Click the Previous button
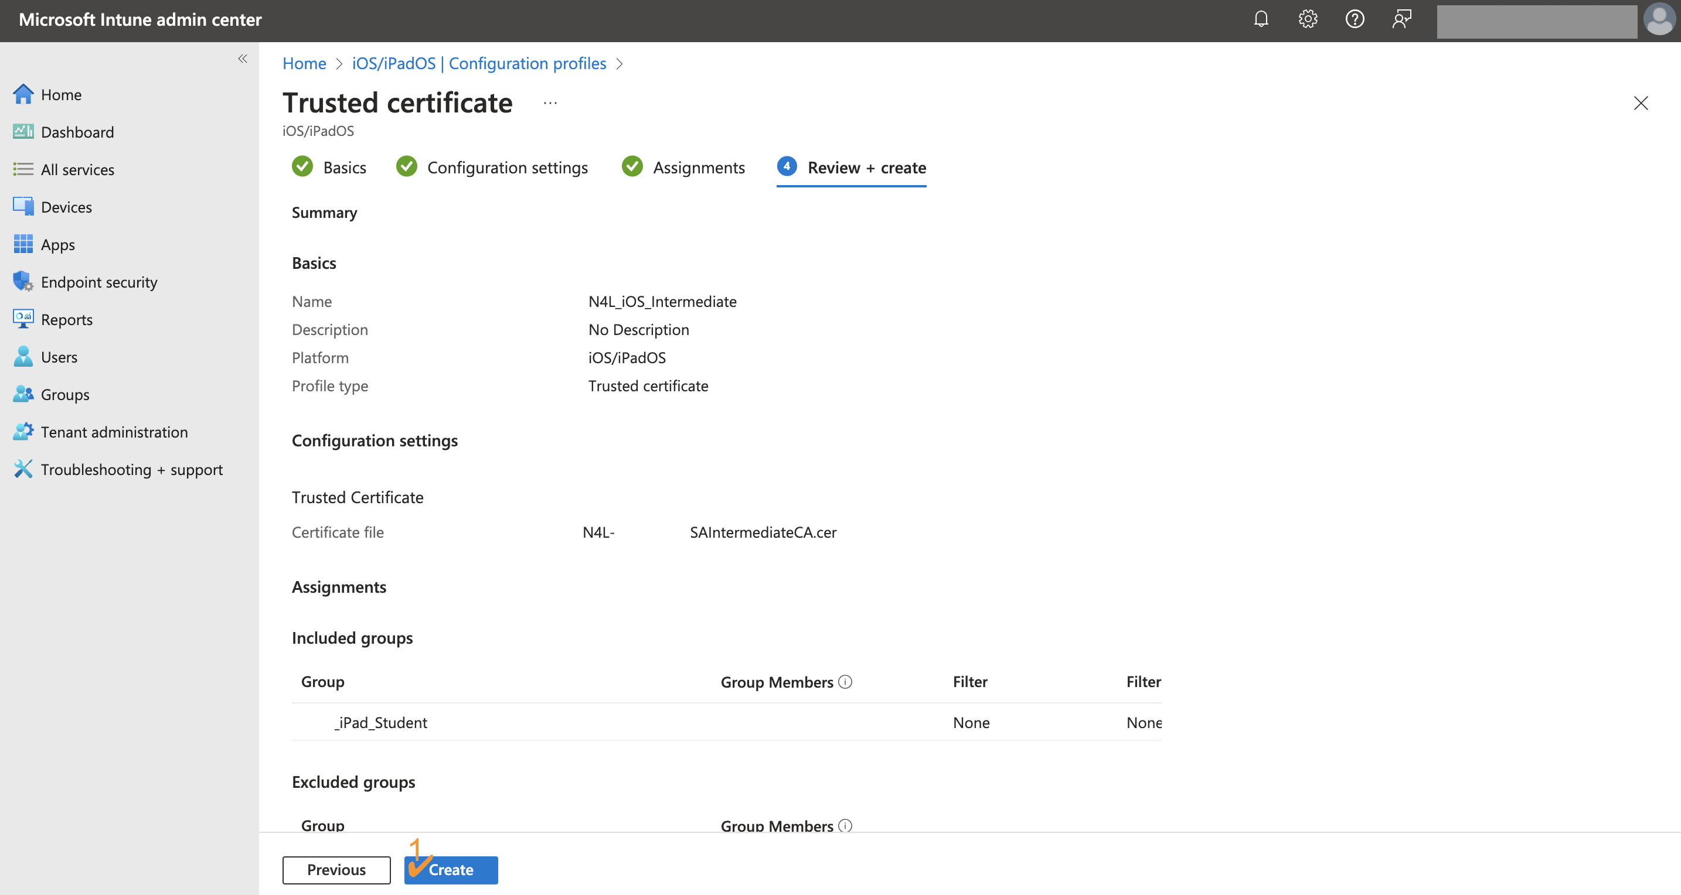Image resolution: width=1681 pixels, height=895 pixels. [336, 870]
